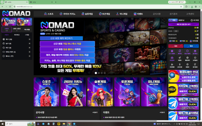This screenshot has width=202, height=126.
Task: Bookmark the page with the star icon
Action: pos(181,7)
